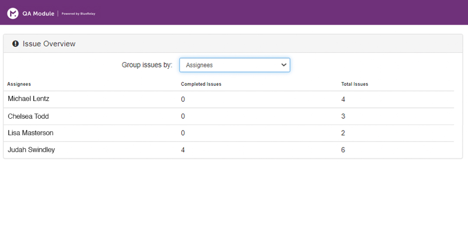
Task: Select the Lisa Masterson row name
Action: (x=30, y=133)
